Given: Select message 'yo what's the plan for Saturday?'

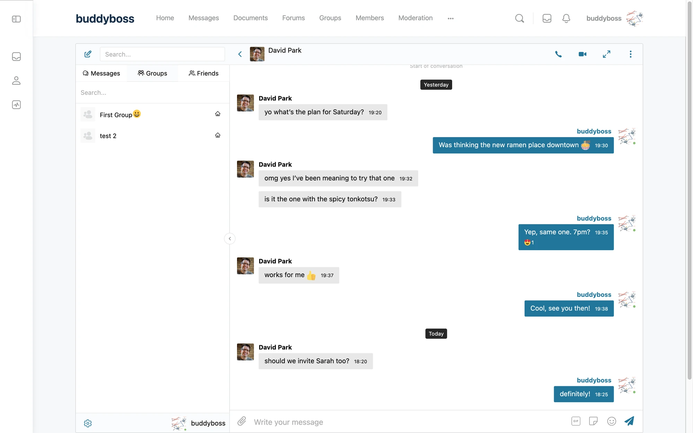Looking at the screenshot, I should (x=323, y=112).
